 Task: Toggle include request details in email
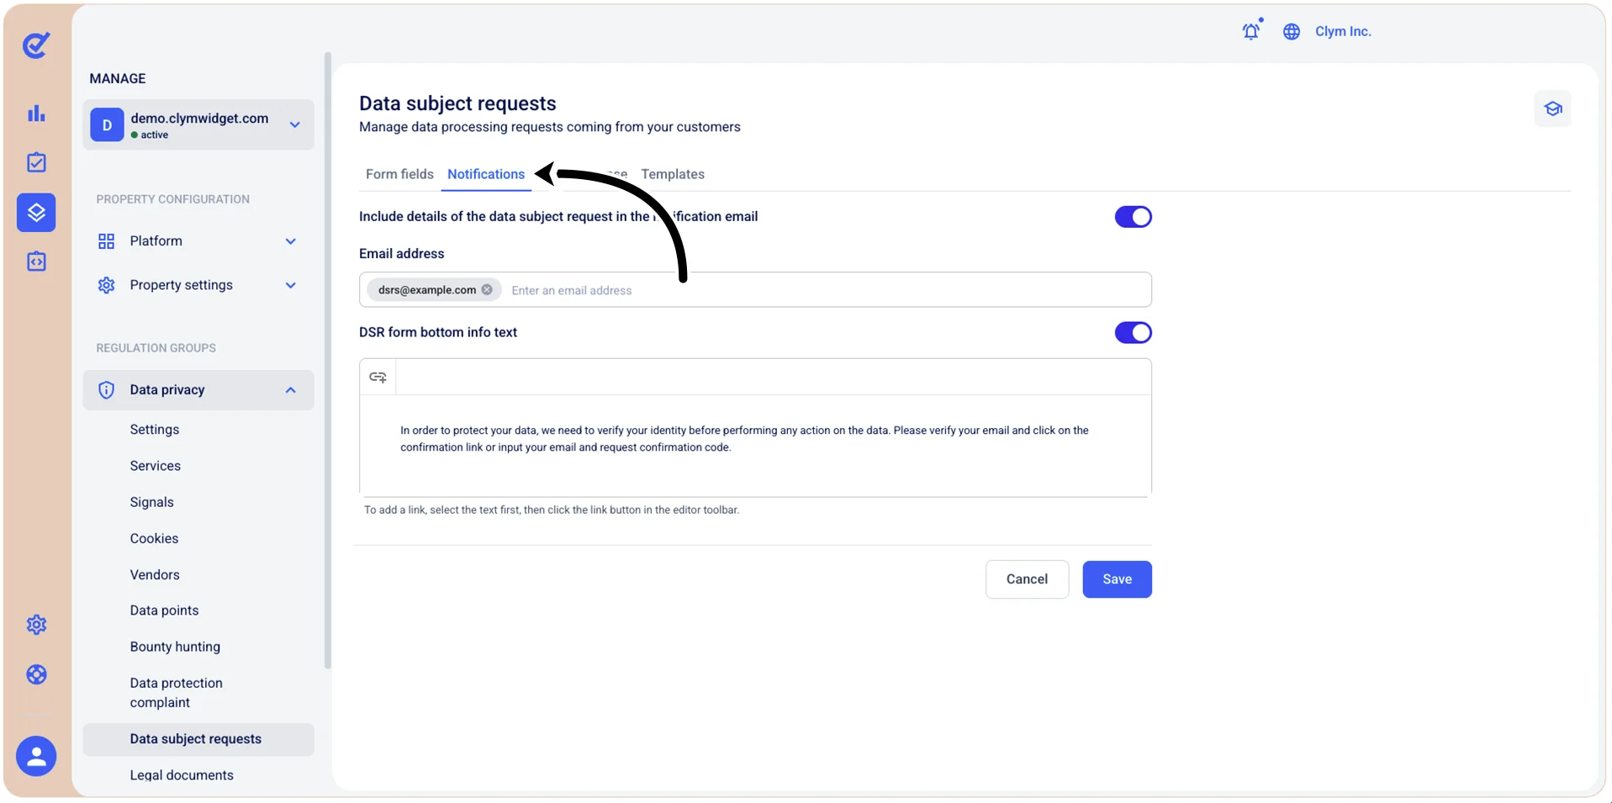click(x=1133, y=217)
